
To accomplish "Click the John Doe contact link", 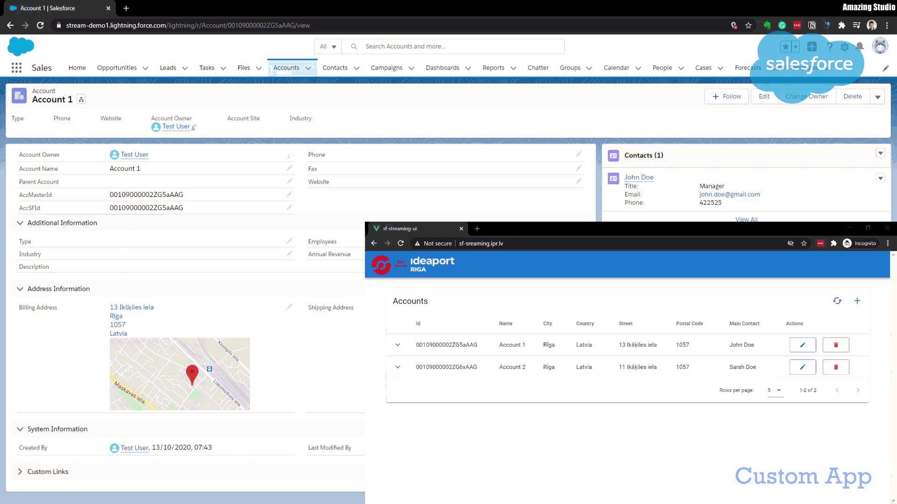I will (639, 176).
